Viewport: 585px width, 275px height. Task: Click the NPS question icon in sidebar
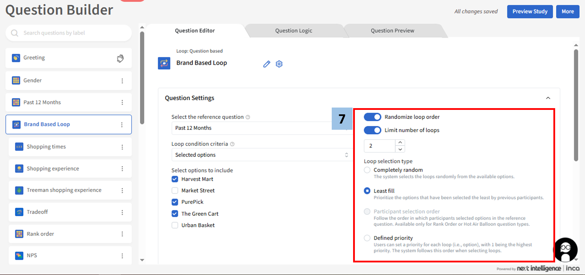tap(19, 256)
